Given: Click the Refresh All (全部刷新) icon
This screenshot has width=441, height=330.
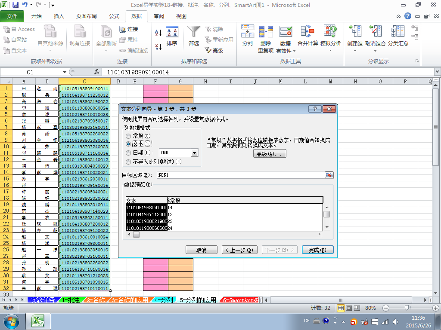Looking at the screenshot, I should [x=106, y=31].
